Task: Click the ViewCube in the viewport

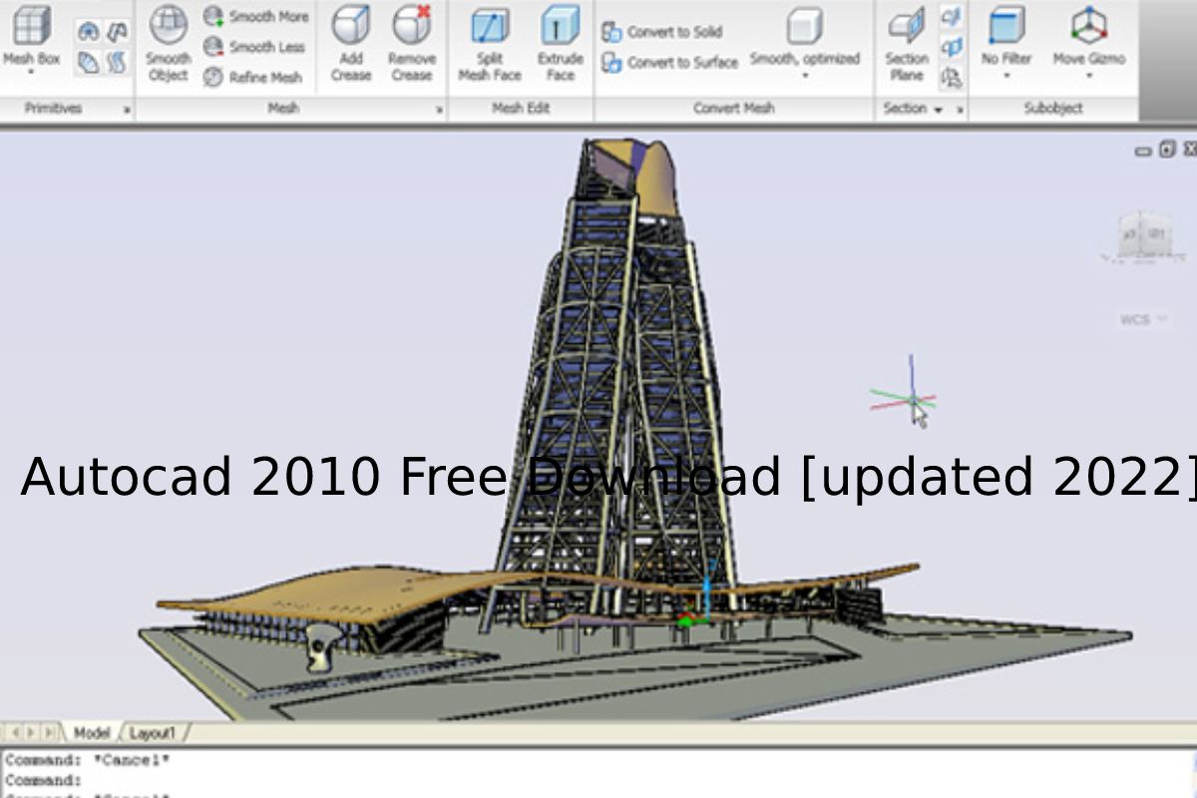Action: 1142,235
